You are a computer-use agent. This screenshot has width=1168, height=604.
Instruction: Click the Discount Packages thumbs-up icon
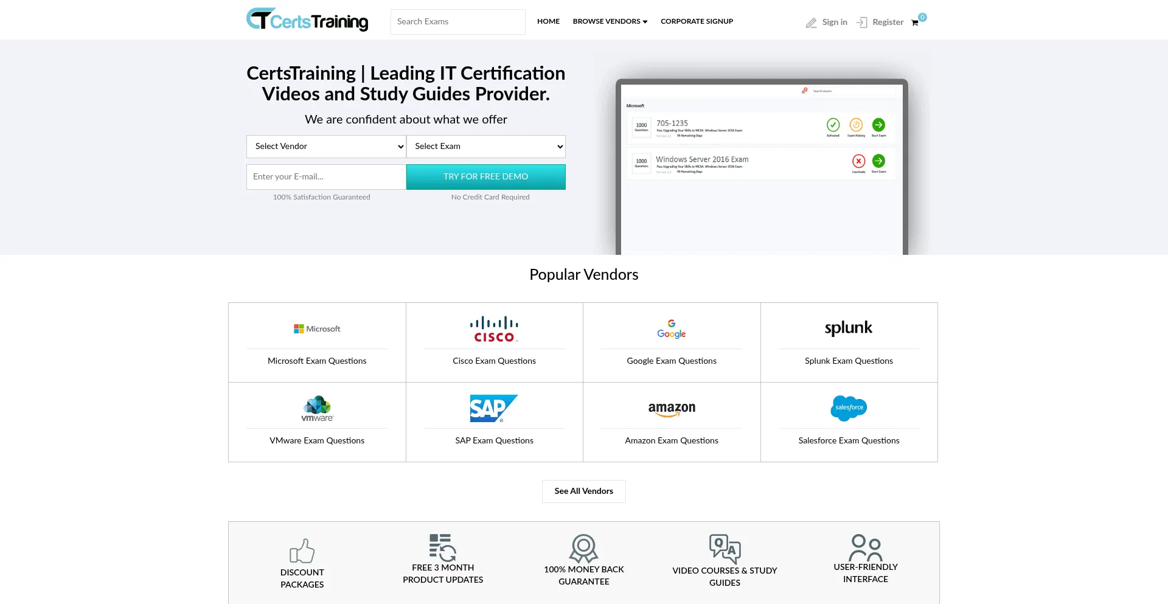(302, 551)
